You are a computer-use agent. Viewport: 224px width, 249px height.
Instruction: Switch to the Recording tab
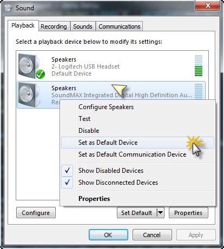54,26
